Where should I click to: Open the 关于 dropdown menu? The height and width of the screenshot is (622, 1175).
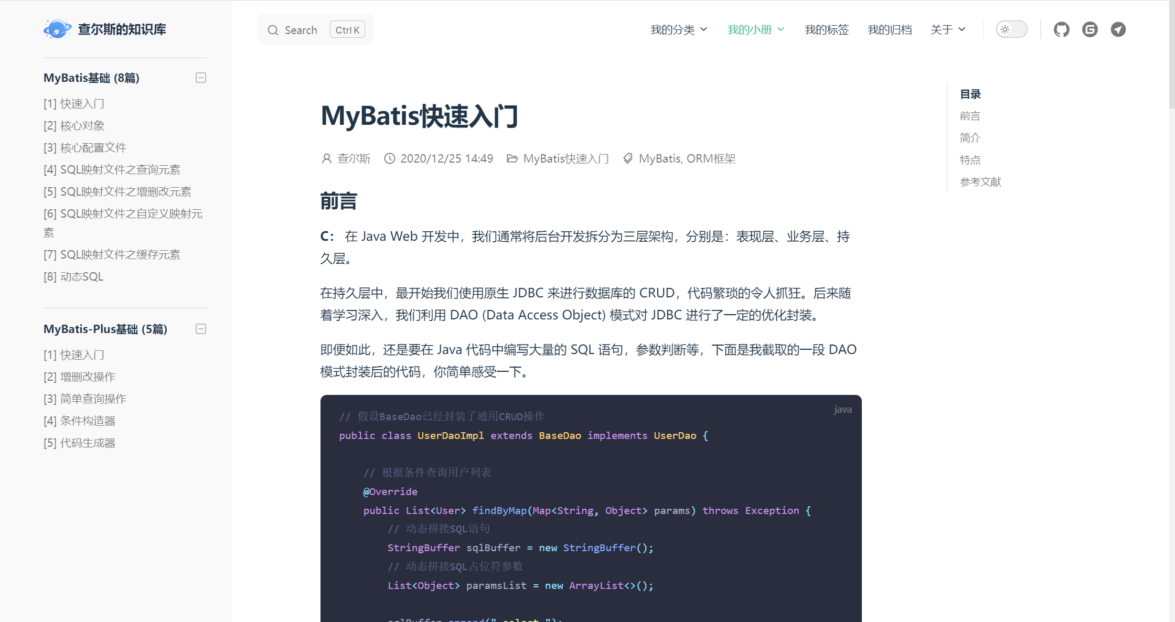[x=948, y=29]
